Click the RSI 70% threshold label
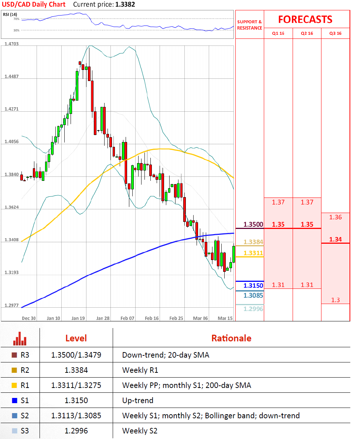 (x=17, y=19)
